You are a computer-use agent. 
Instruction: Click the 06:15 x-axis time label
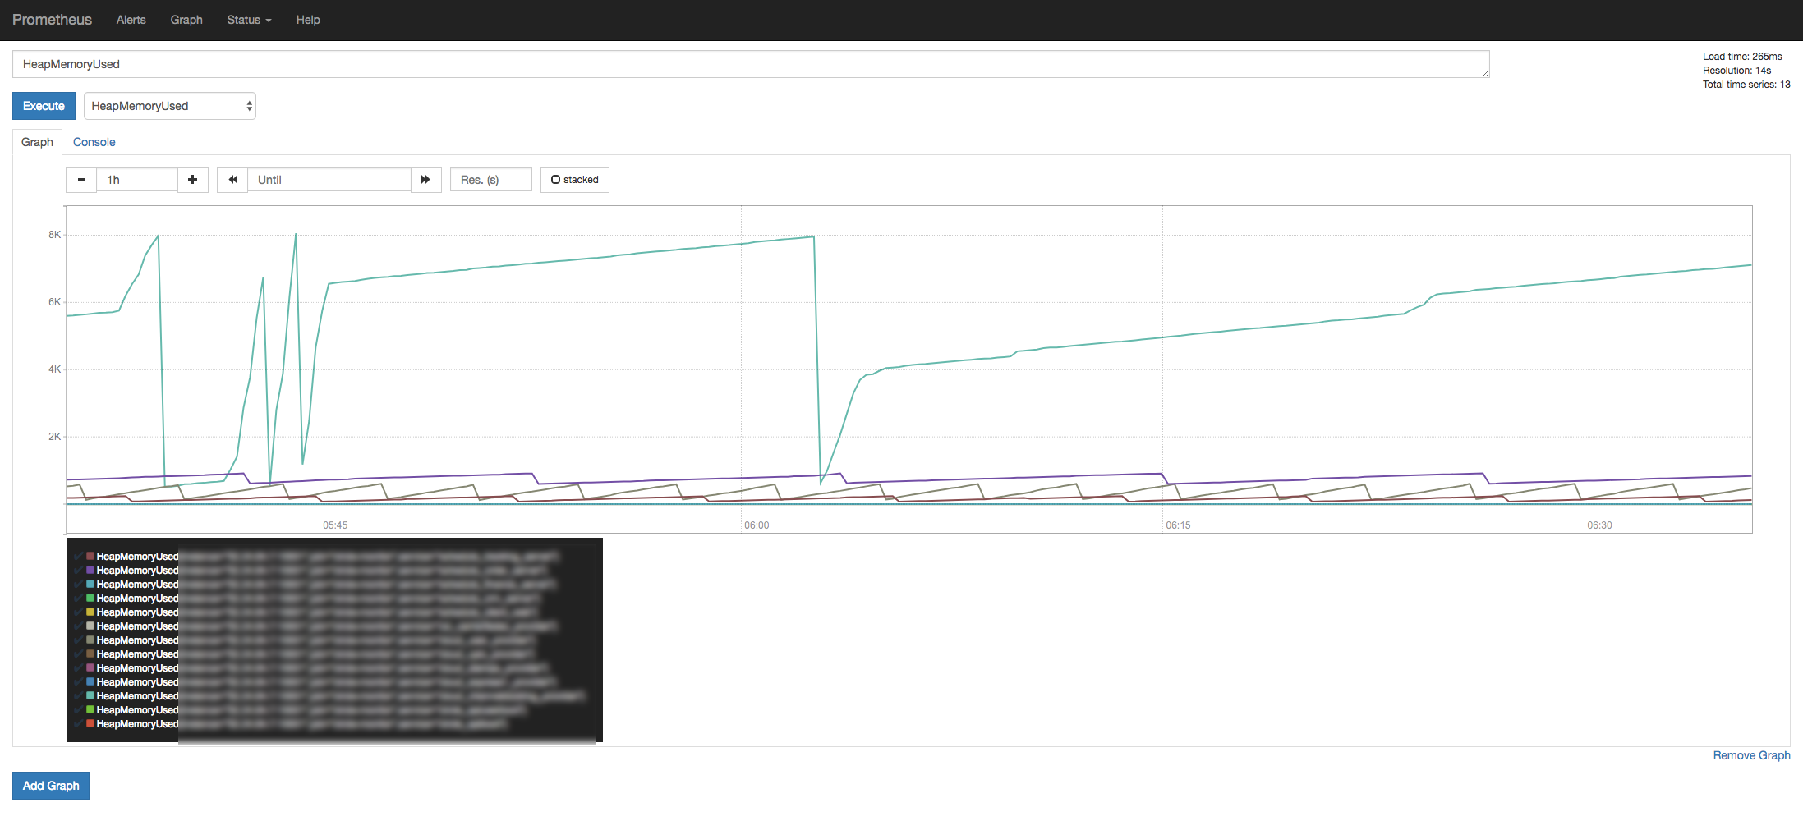pyautogui.click(x=1178, y=525)
